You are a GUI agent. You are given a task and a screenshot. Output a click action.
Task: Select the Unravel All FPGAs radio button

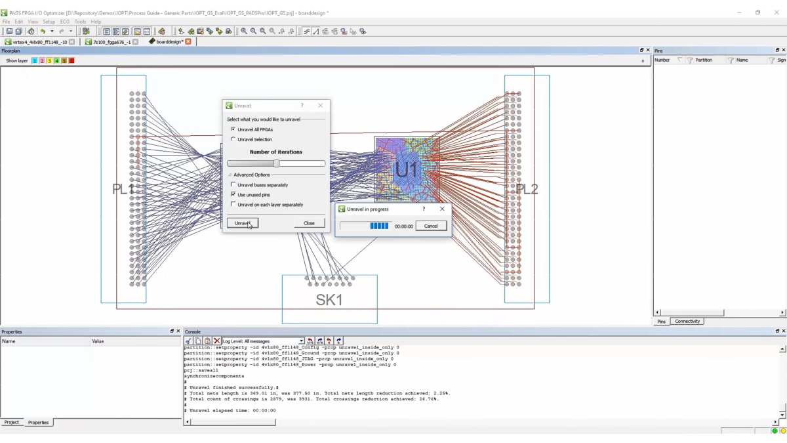233,129
